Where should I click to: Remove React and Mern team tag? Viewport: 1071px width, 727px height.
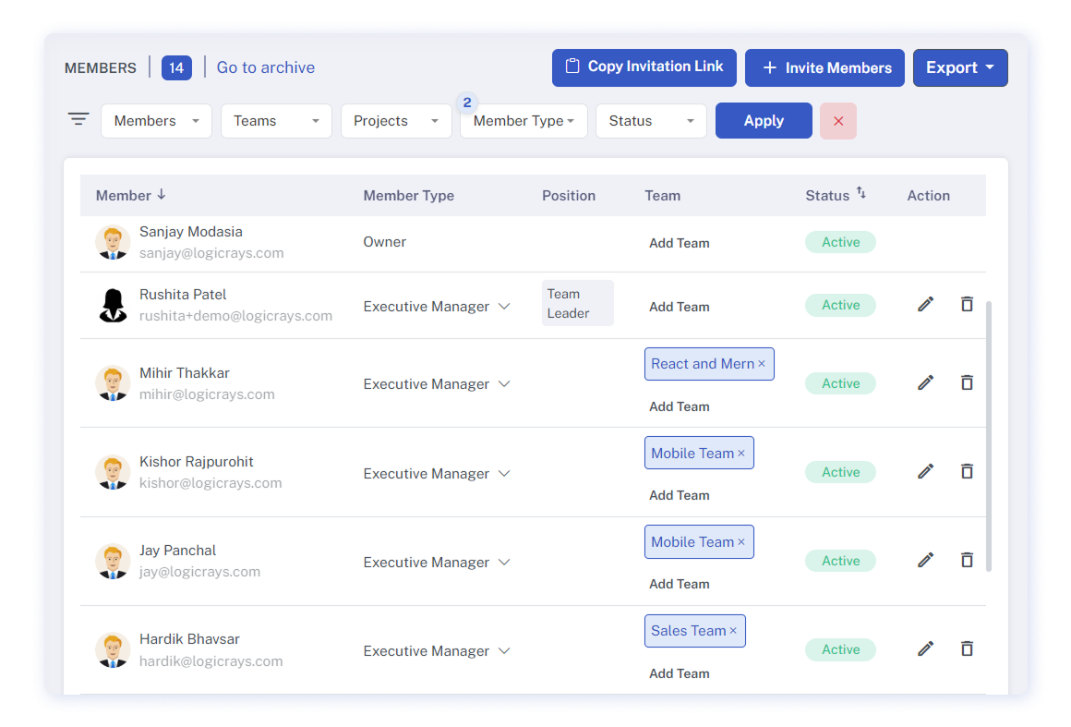click(762, 364)
